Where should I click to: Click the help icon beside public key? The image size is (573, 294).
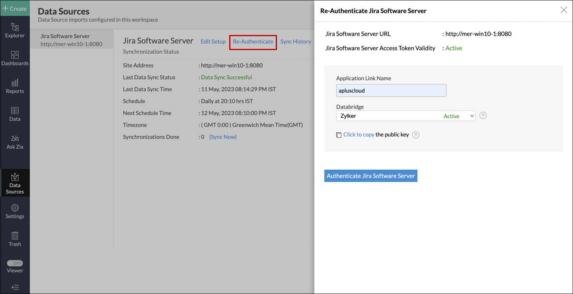coord(415,135)
